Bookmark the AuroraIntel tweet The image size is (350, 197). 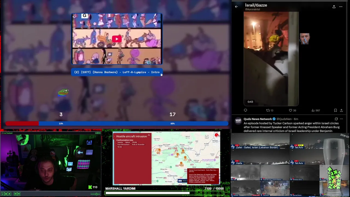[x=336, y=110]
